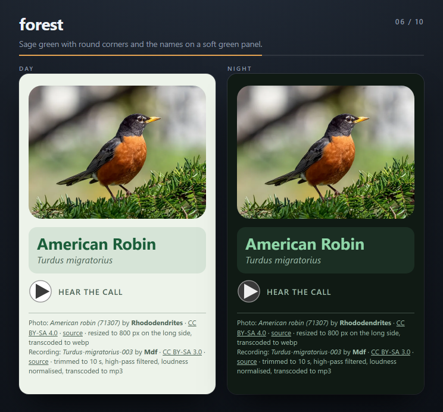The height and width of the screenshot is (412, 443).
Task: Click the NIGHT column label
Action: pos(239,69)
